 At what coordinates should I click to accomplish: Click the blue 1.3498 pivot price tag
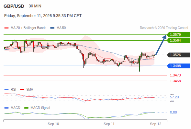[178, 66]
